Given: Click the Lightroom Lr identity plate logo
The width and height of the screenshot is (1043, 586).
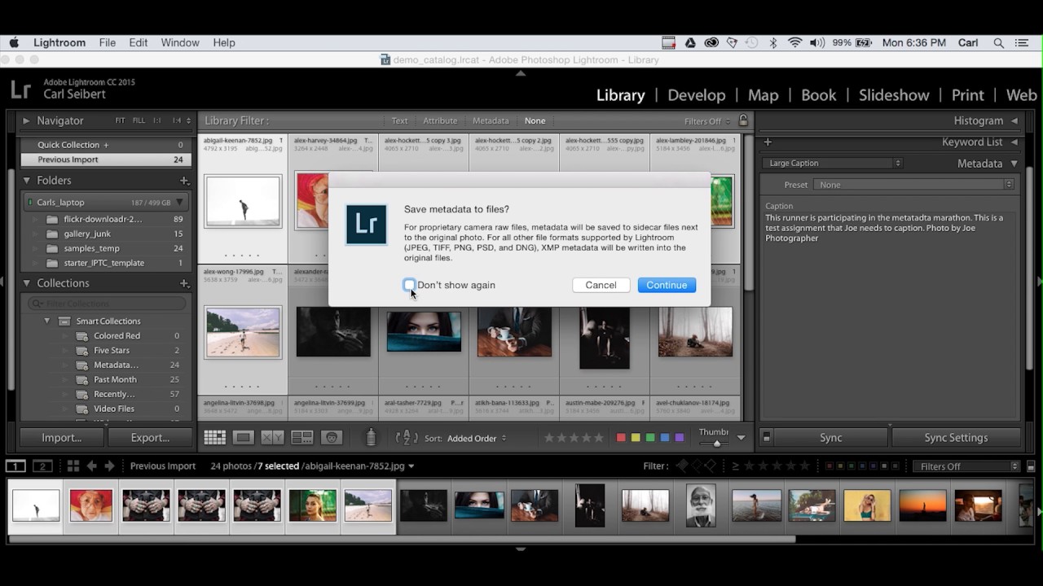Looking at the screenshot, I should coord(20,90).
